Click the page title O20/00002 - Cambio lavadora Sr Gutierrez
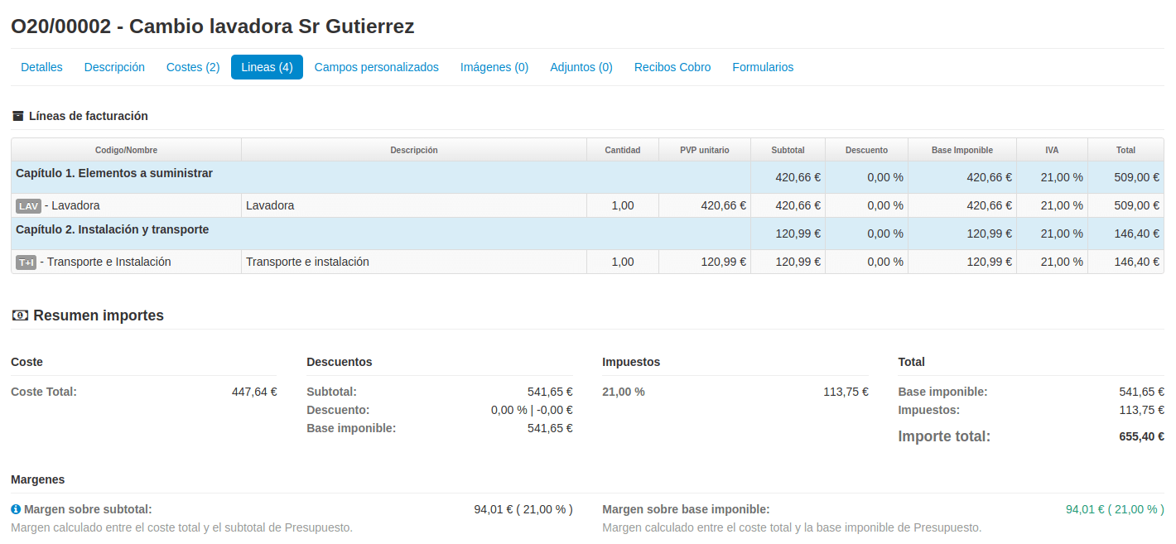 click(x=213, y=26)
